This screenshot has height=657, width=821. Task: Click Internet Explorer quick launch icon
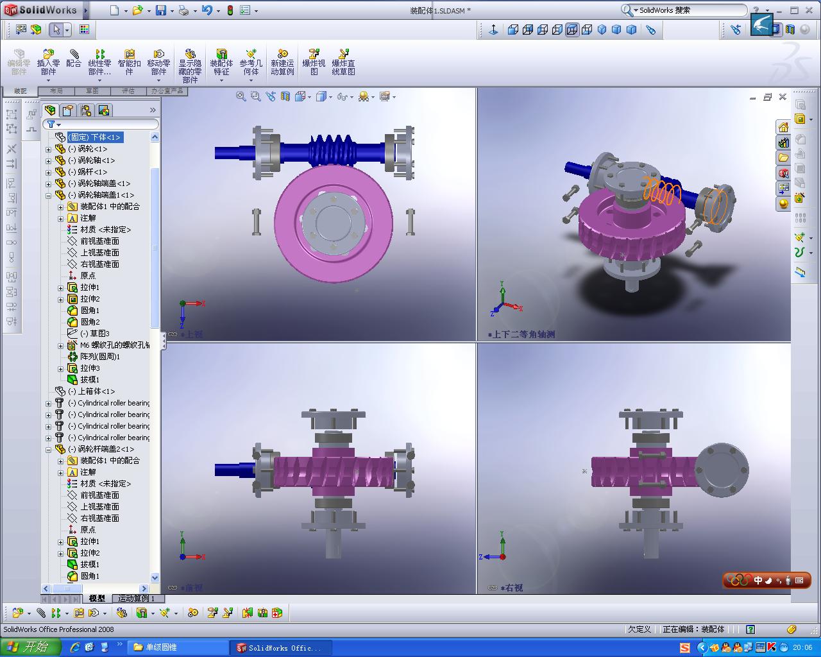coord(74,647)
